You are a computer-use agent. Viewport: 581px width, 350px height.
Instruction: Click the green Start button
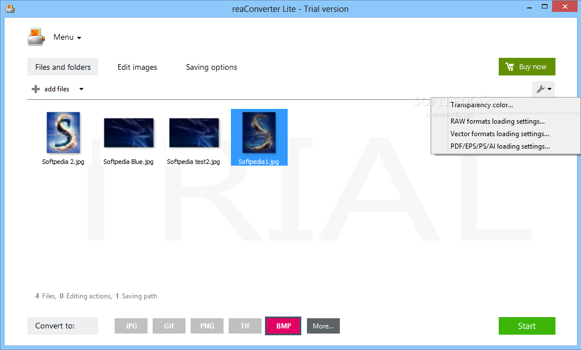(527, 326)
